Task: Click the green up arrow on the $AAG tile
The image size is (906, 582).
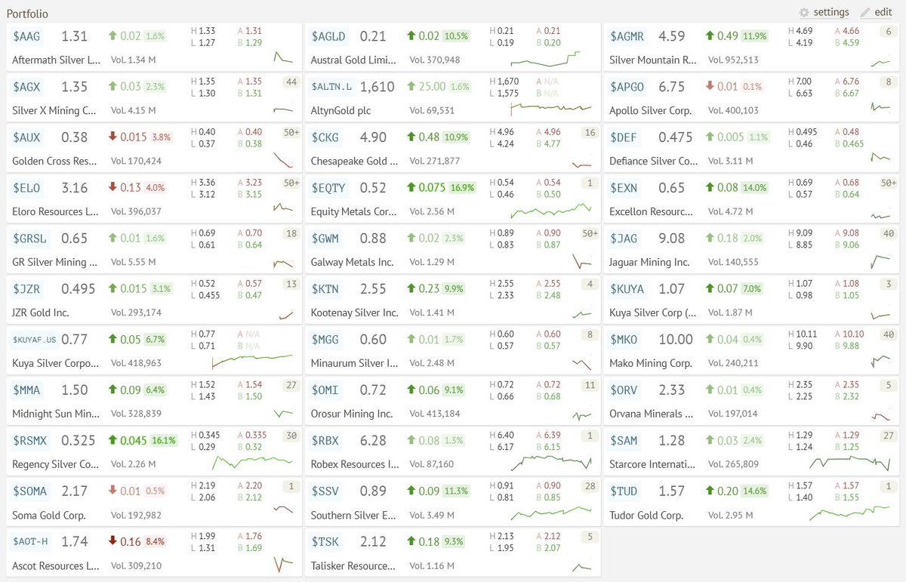Action: 111,34
